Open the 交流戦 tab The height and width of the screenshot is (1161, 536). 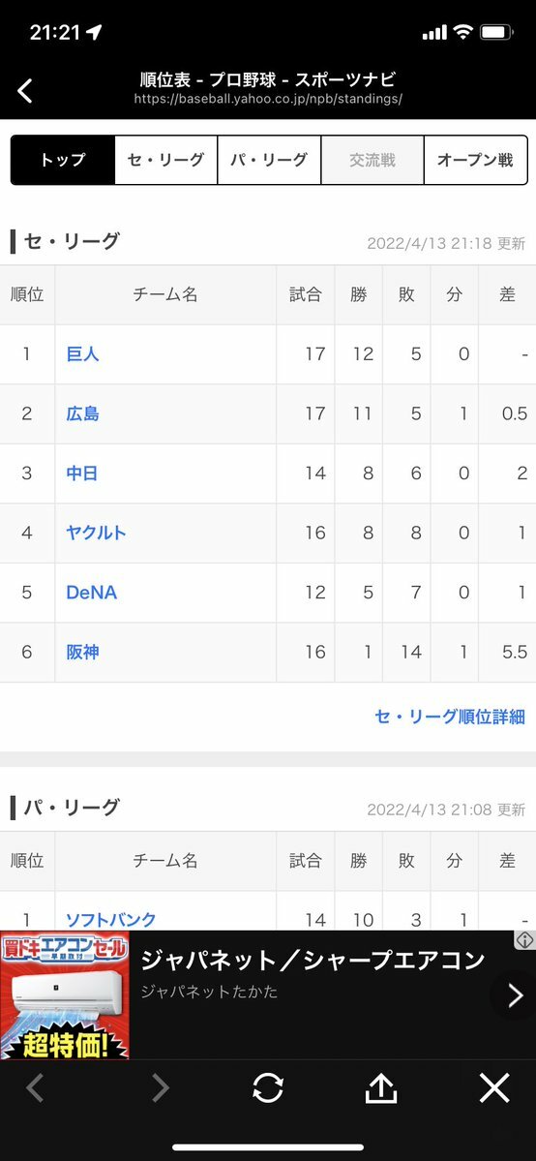coord(372,159)
